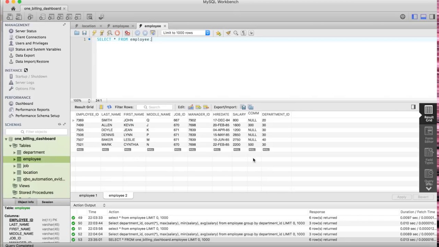Viewport: 439px width, 247px height.
Task: Expand the job table node
Action: (x=15, y=166)
